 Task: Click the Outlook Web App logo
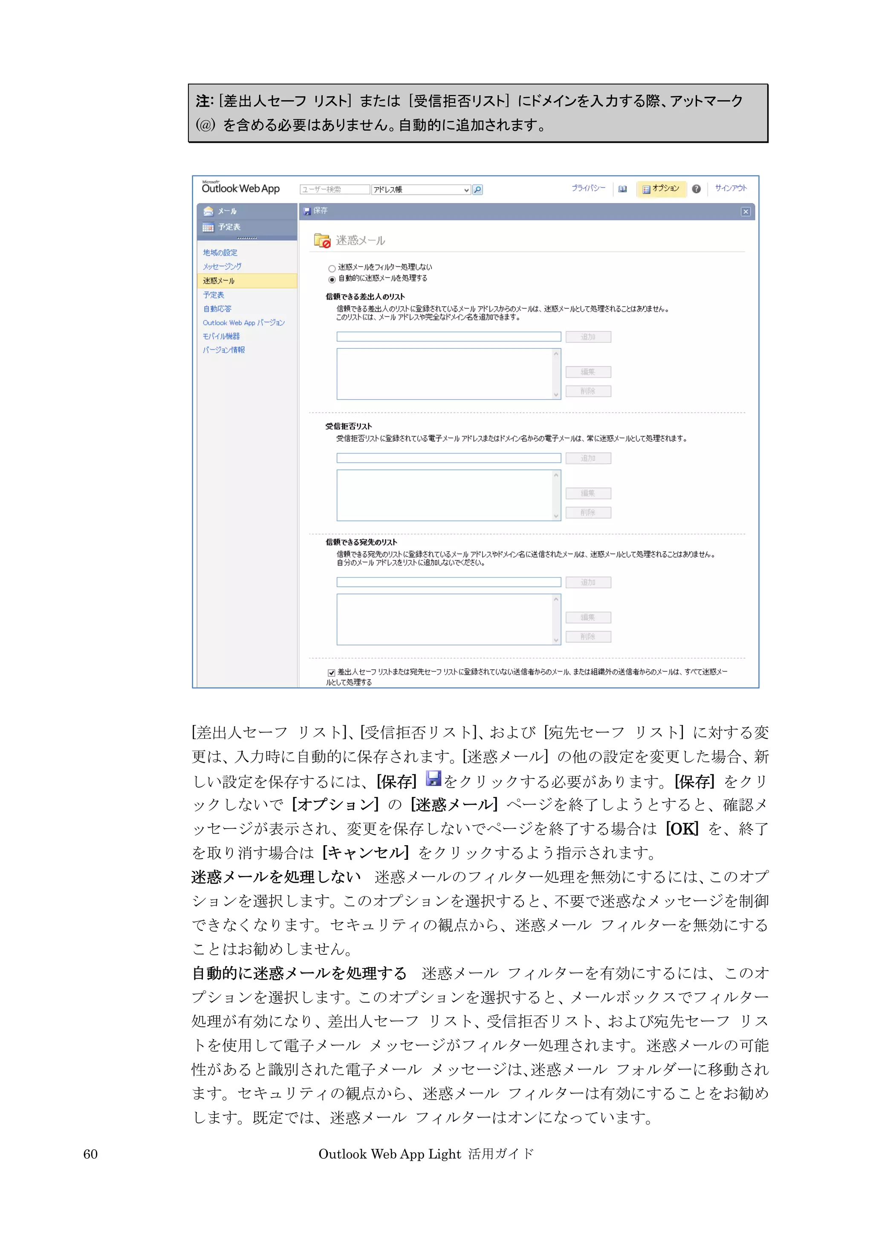point(241,187)
